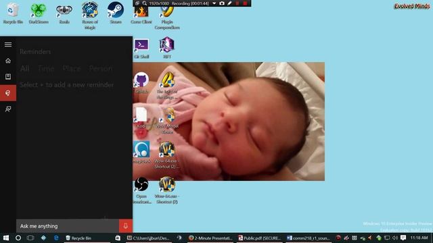Select the Person reminders tab
The height and width of the screenshot is (243, 433).
(x=101, y=68)
